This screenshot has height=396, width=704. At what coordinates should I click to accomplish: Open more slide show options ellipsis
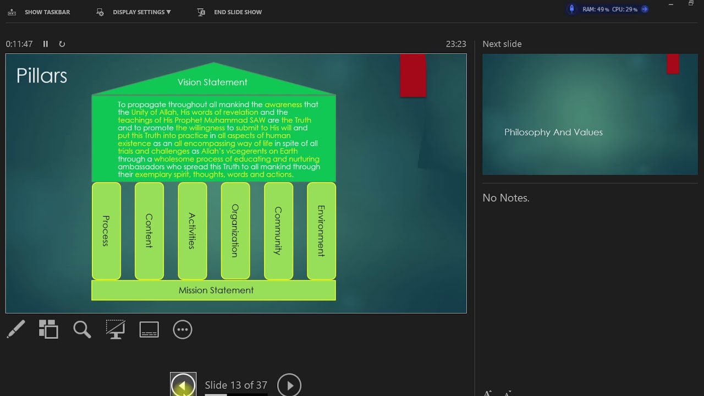pos(183,329)
